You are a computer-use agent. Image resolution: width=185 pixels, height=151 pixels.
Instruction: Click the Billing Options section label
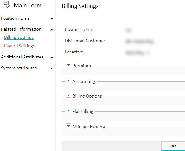87,96
